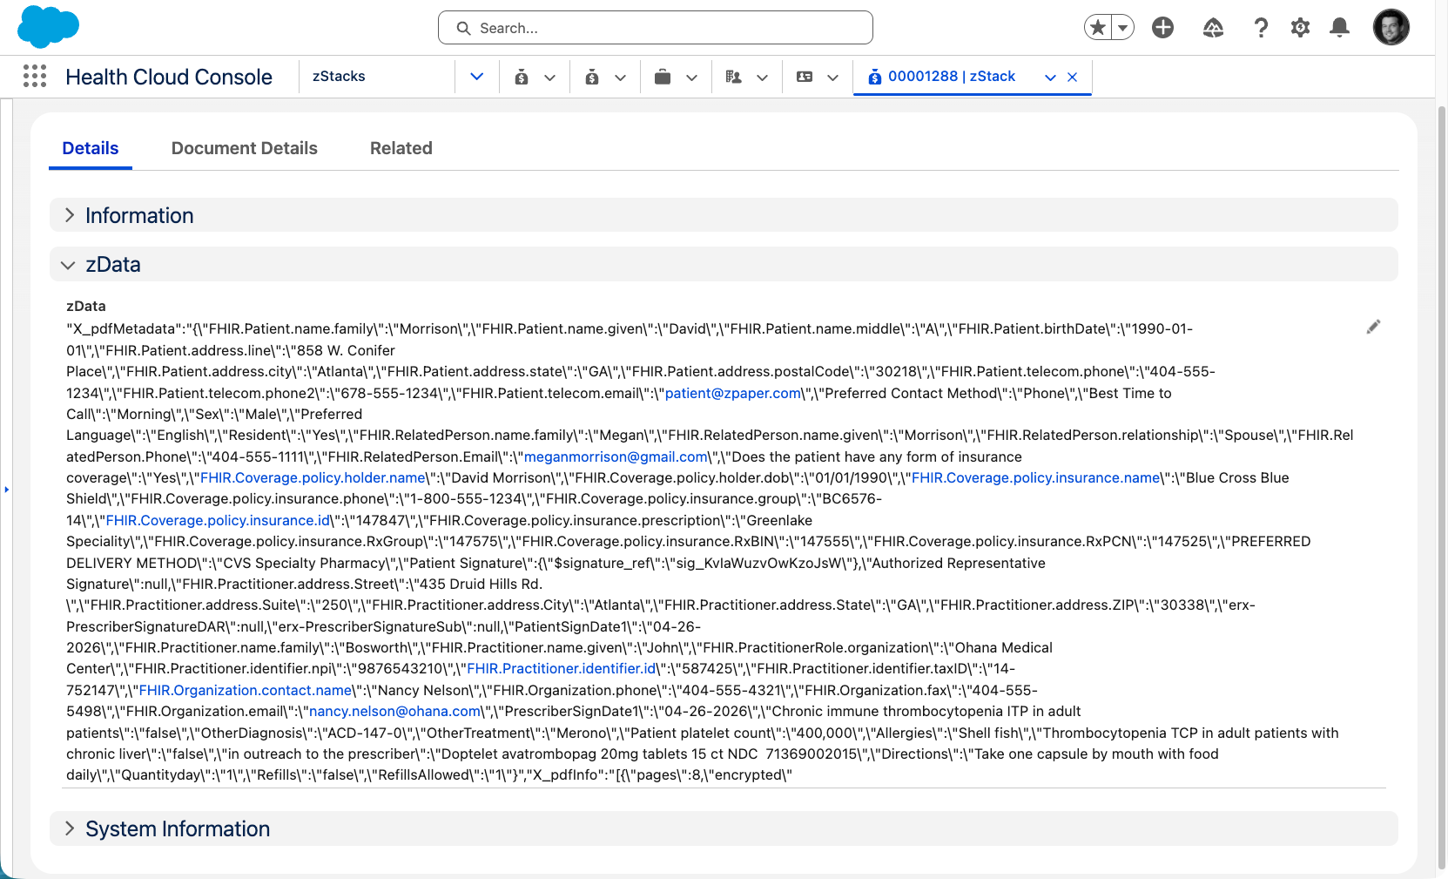
Task: Open the Help question mark icon
Action: [x=1261, y=28]
